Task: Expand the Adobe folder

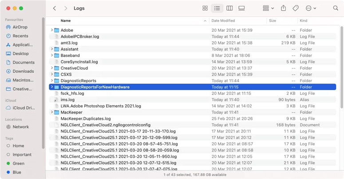Action: [x=52, y=30]
